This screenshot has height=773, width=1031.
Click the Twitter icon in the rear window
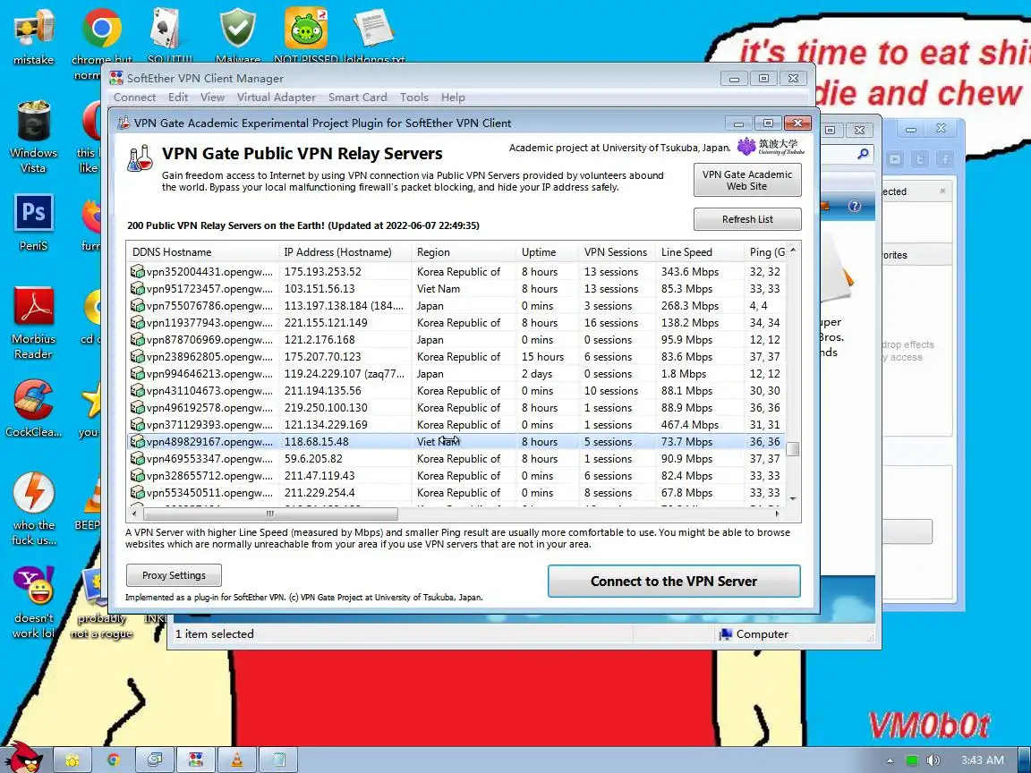coord(920,159)
